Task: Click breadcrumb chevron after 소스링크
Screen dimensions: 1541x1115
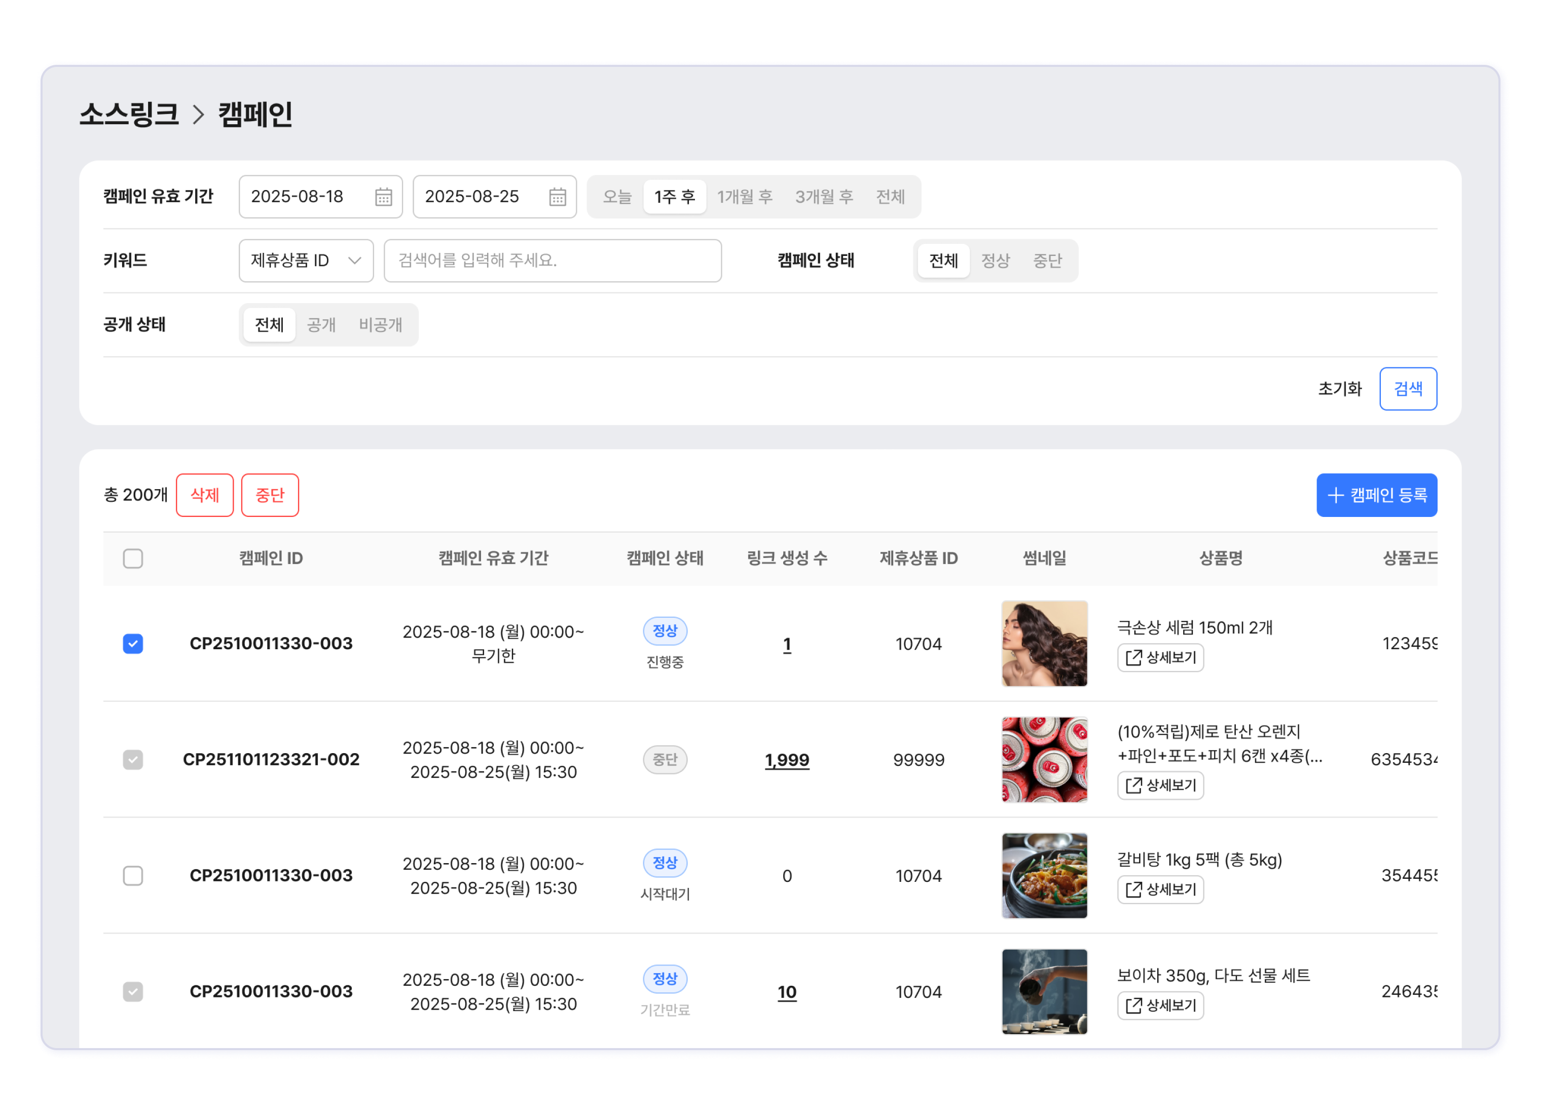Action: point(198,114)
